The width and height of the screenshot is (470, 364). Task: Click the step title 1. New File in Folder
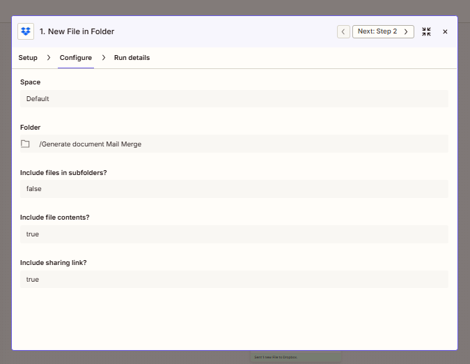77,31
